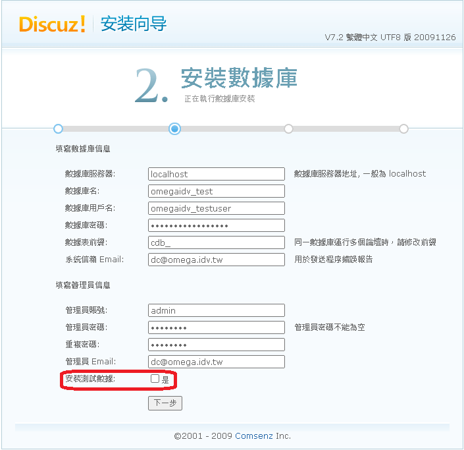
Task: Click the 安装向导 header title
Action: tap(134, 24)
